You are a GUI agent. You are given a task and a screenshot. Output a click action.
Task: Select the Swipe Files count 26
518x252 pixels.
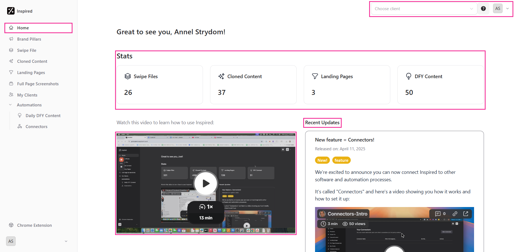click(128, 93)
